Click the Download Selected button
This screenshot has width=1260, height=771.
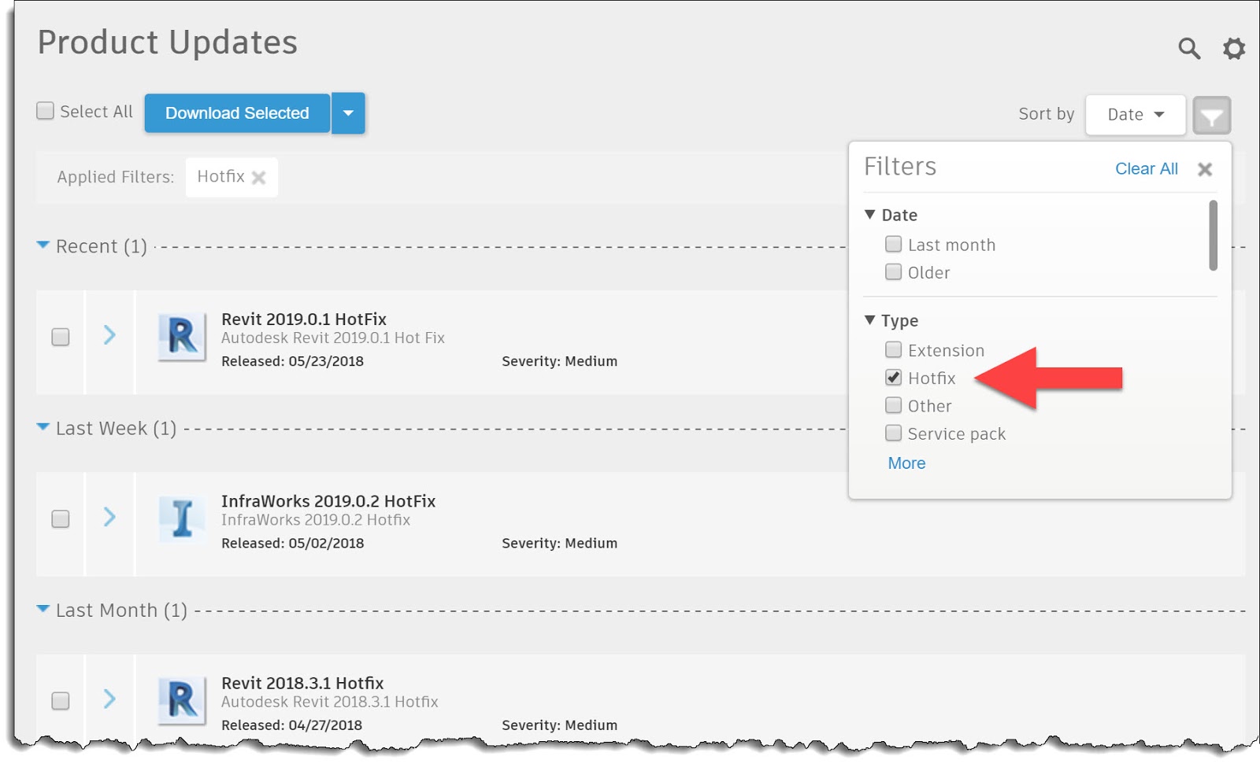(236, 113)
